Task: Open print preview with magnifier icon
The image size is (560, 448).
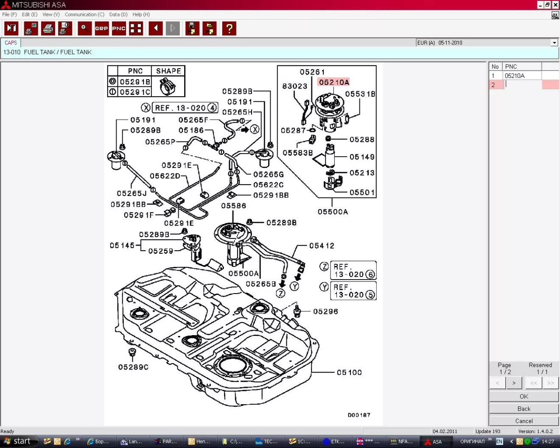Action: [x=65, y=28]
